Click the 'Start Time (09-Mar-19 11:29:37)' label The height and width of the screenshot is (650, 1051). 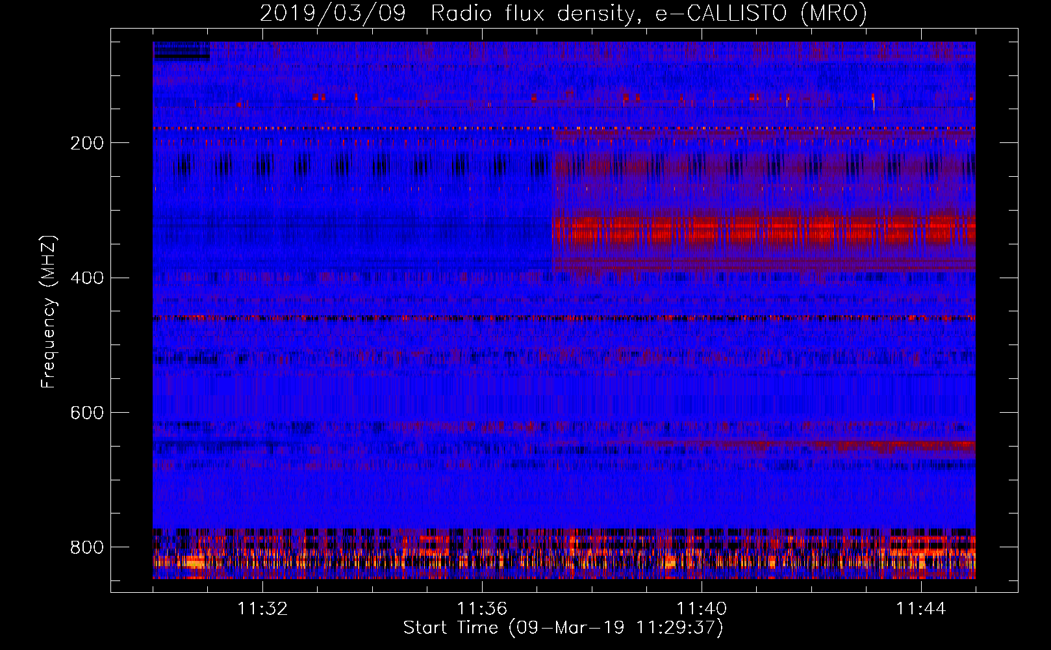pos(563,628)
